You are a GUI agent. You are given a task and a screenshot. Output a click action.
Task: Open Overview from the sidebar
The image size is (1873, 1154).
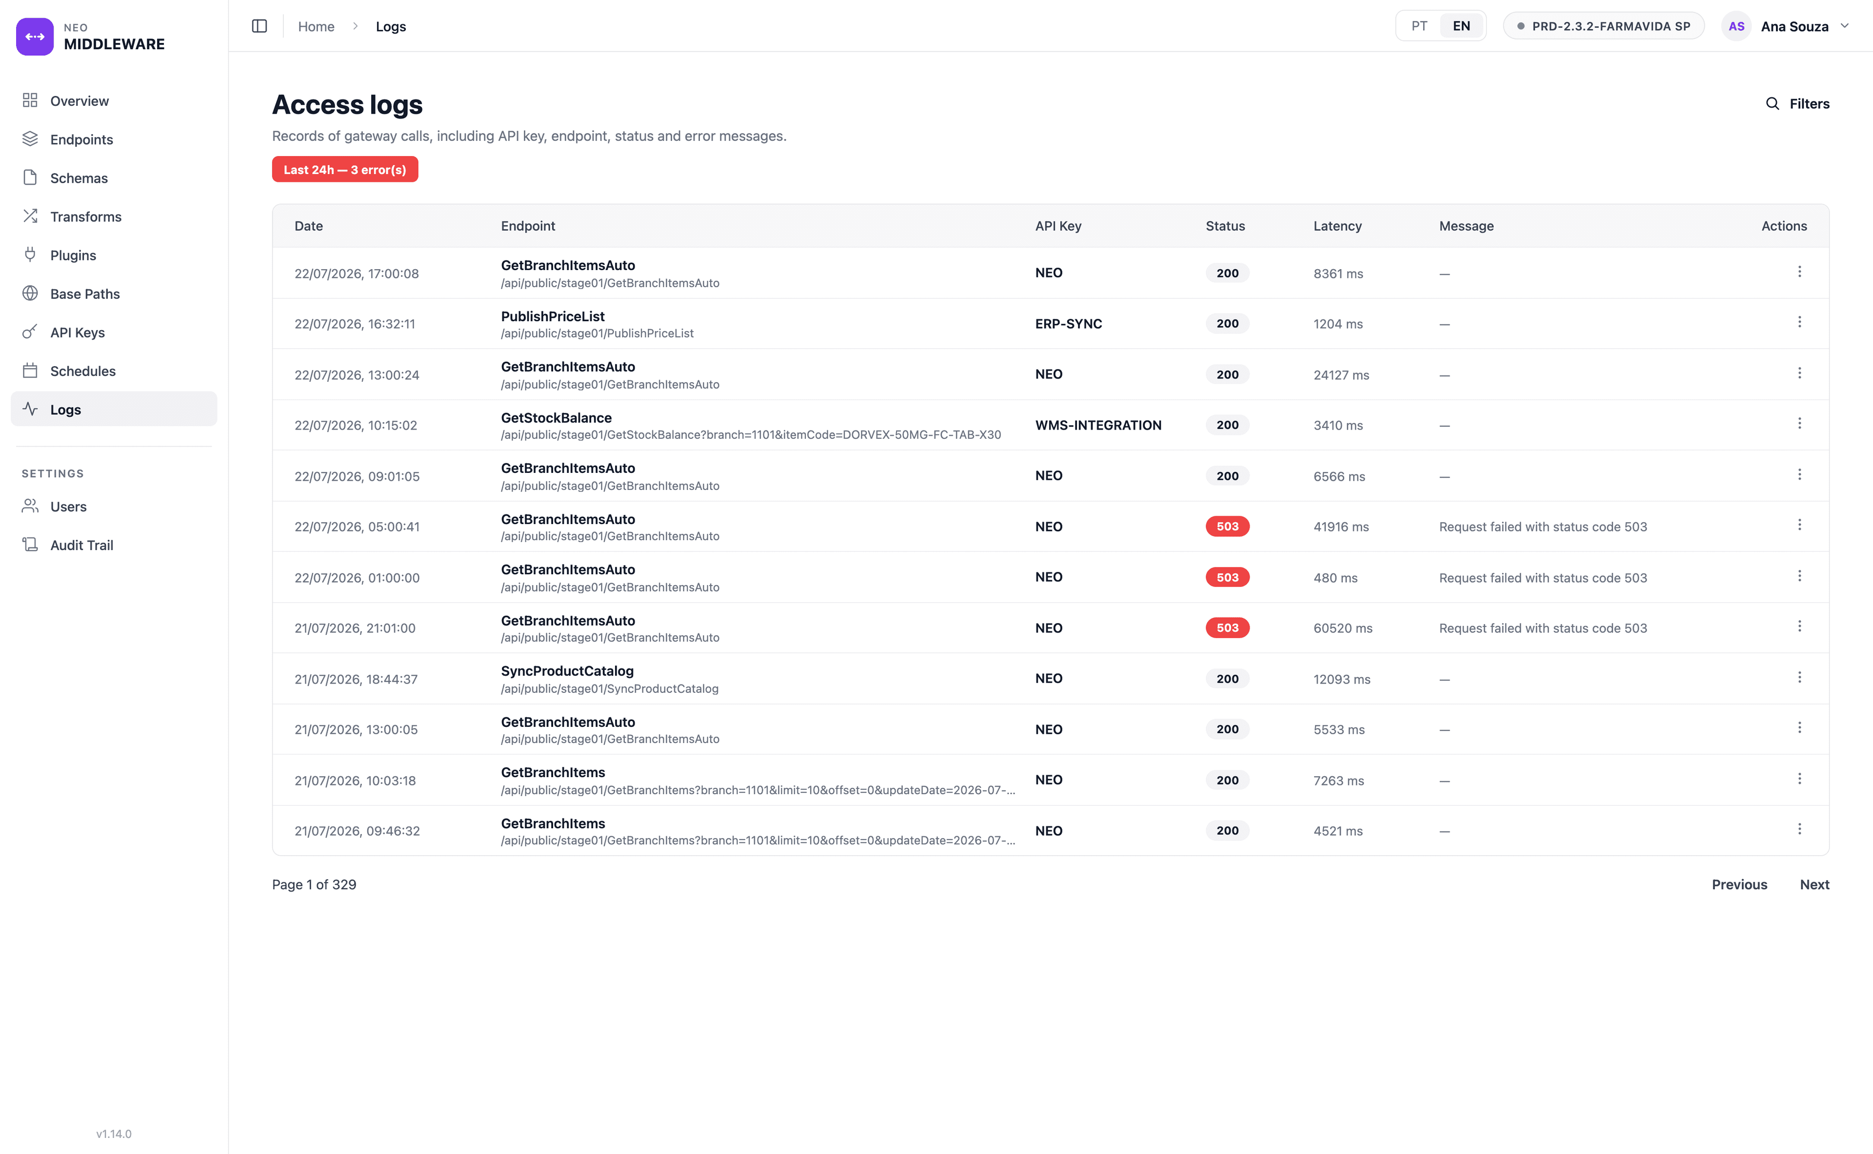pos(114,101)
